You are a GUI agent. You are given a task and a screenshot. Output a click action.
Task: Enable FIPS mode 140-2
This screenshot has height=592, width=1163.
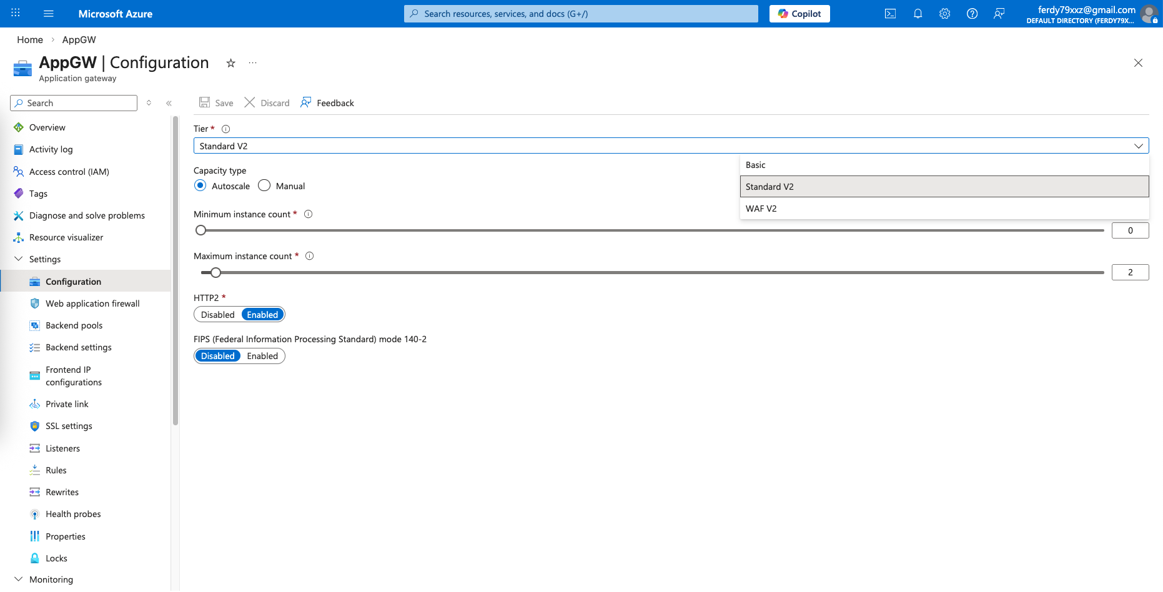[262, 356]
